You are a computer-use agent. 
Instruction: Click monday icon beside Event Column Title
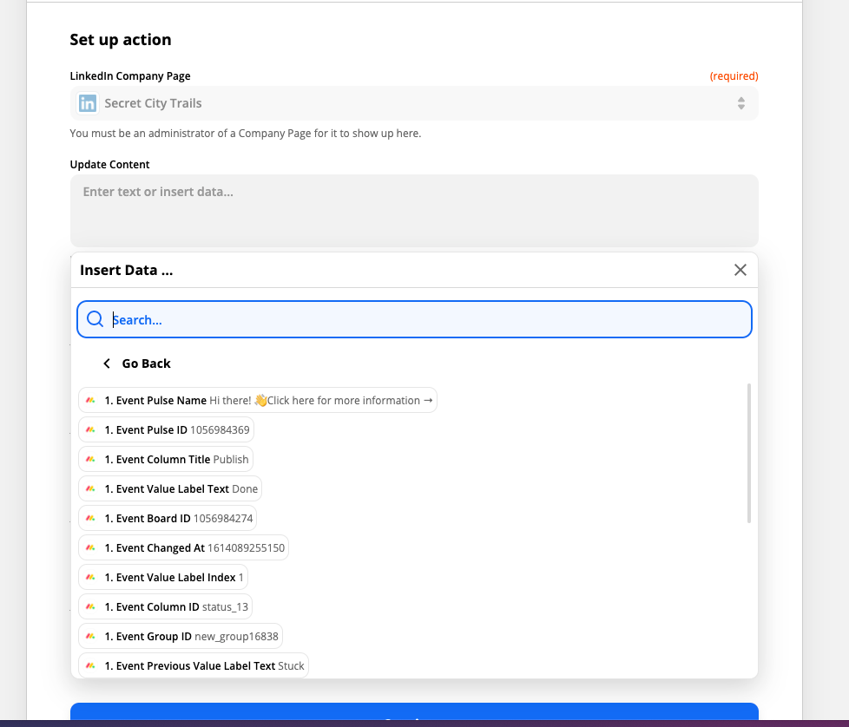click(90, 459)
